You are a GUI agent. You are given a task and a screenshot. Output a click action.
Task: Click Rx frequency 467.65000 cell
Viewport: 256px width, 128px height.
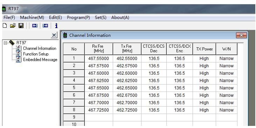pos(99,88)
